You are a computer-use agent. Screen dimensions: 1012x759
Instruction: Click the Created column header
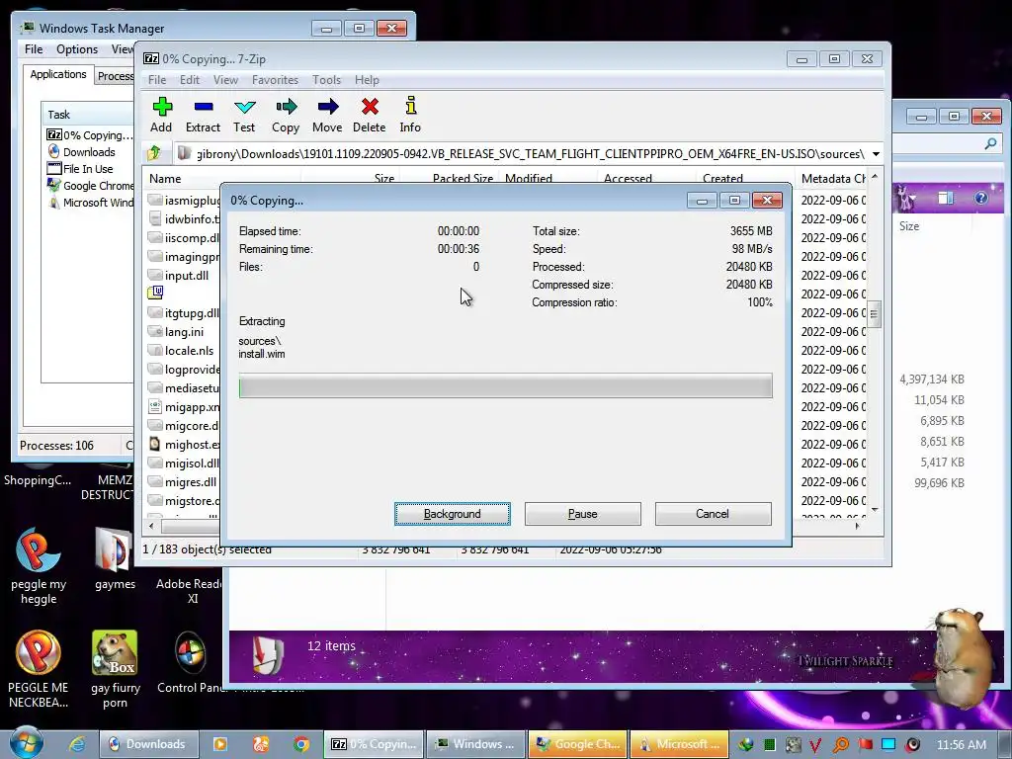click(x=722, y=179)
